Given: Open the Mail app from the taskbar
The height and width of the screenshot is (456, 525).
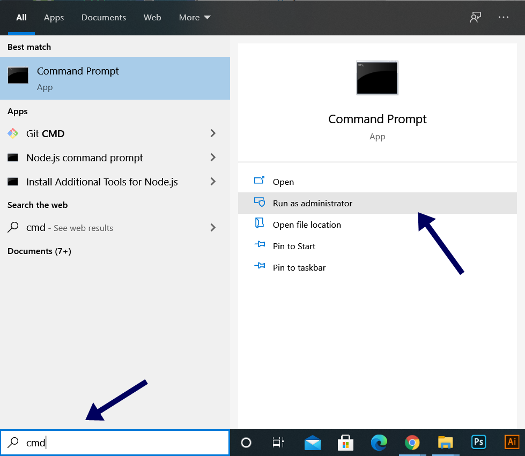Looking at the screenshot, I should tap(313, 443).
